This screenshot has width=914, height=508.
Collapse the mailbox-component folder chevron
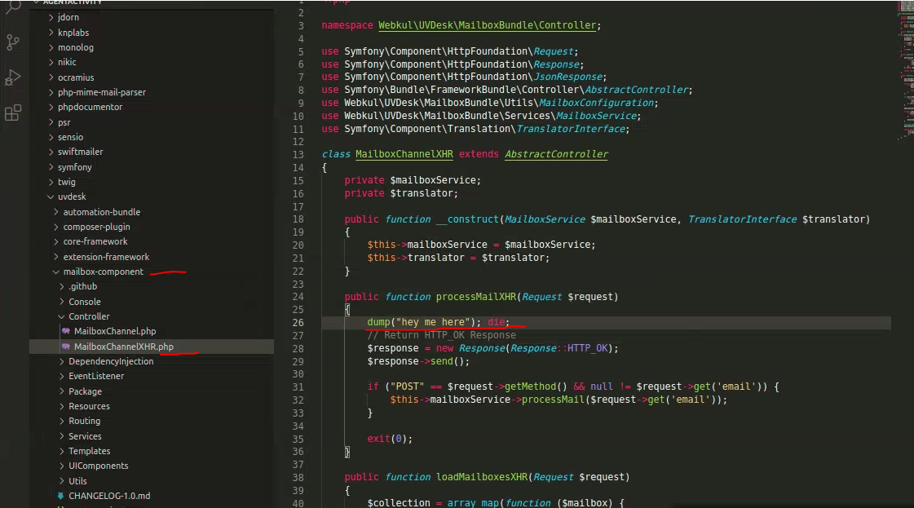pos(55,272)
